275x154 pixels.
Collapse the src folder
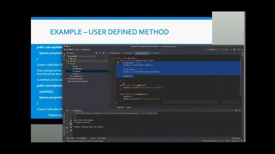[x=69, y=64]
